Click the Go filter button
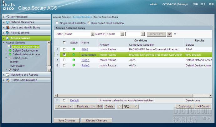This screenshot has height=127, width=216. (170, 34)
